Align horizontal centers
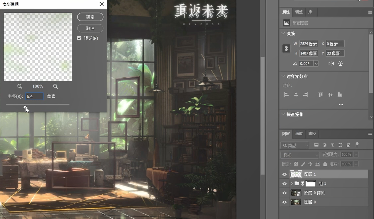The width and height of the screenshot is (374, 219). [296, 95]
